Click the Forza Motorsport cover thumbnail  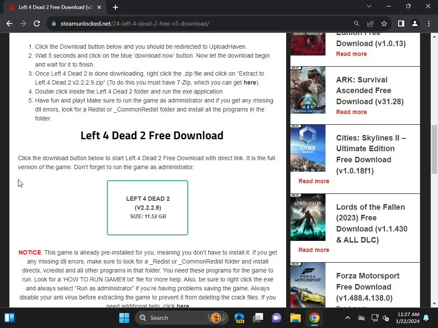308,285
